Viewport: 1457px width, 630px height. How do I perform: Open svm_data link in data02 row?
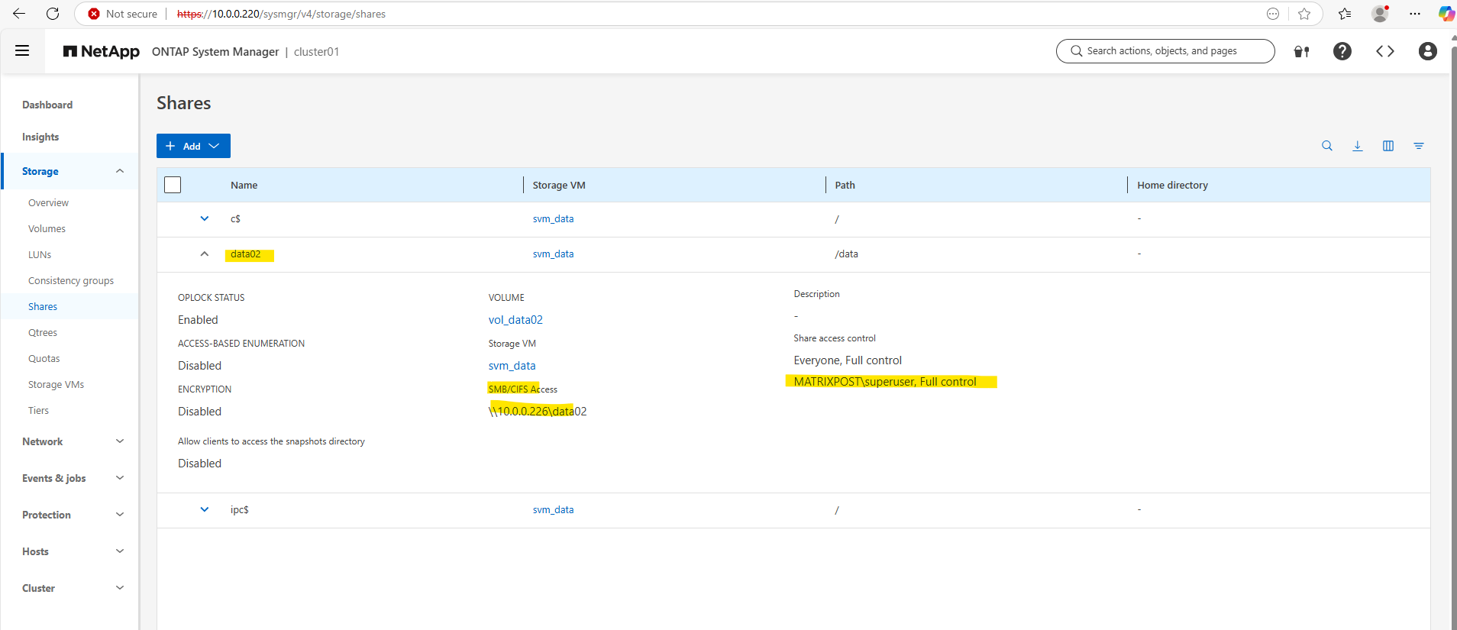[553, 254]
